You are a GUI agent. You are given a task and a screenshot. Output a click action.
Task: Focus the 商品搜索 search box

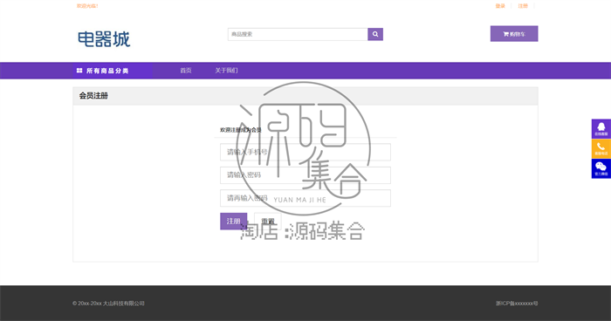coord(298,34)
